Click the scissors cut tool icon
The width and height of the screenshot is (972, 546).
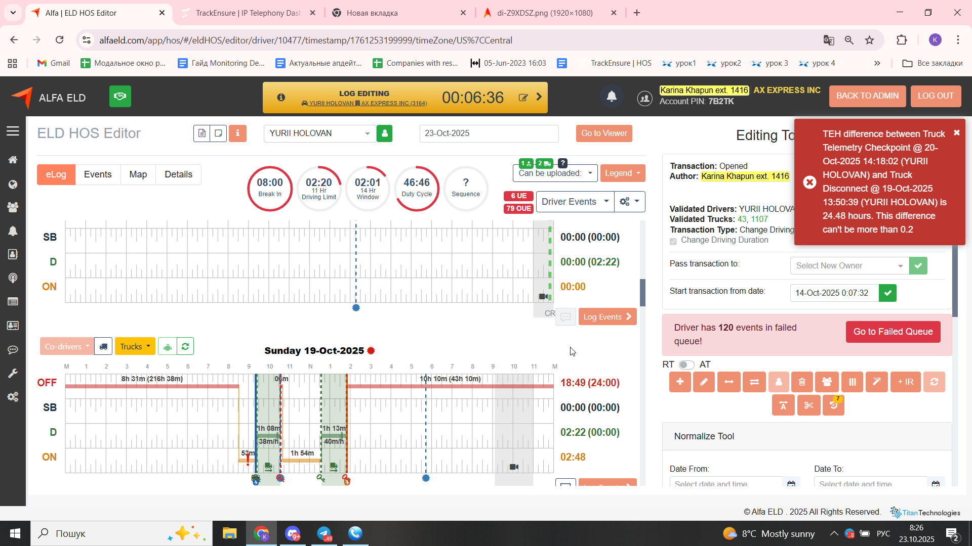tap(808, 405)
